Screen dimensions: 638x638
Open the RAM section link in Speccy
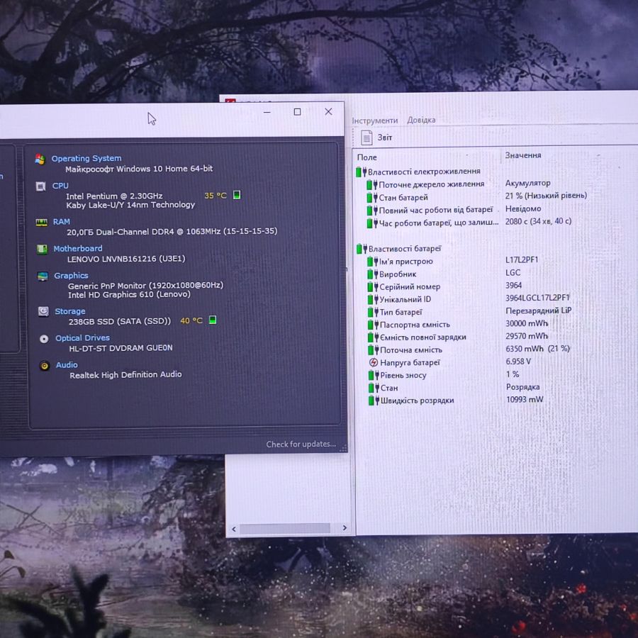click(62, 222)
